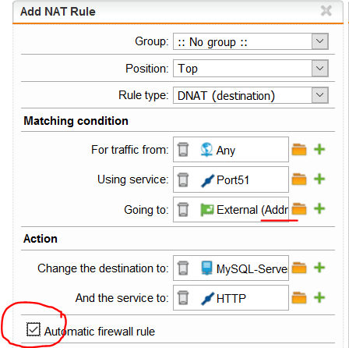Open the Position dropdown showing Top
This screenshot has height=348, width=349.
coord(319,69)
